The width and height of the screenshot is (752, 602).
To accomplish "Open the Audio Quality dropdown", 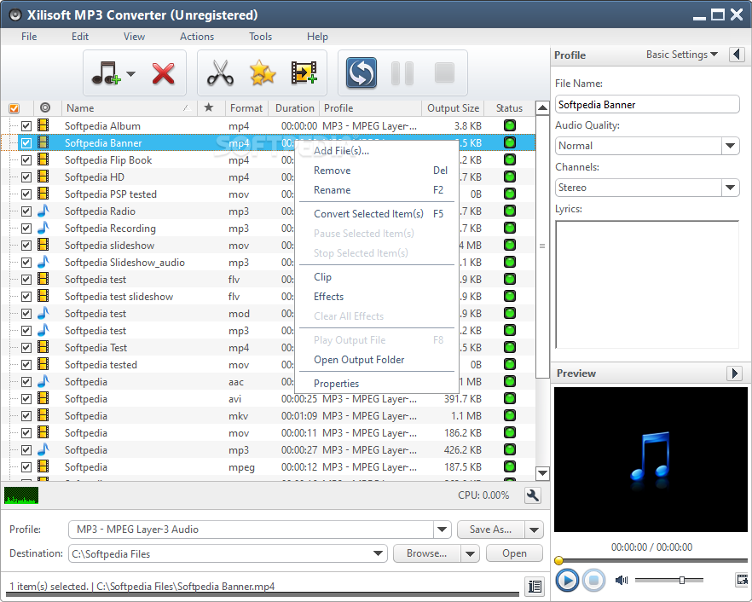I will tap(731, 146).
